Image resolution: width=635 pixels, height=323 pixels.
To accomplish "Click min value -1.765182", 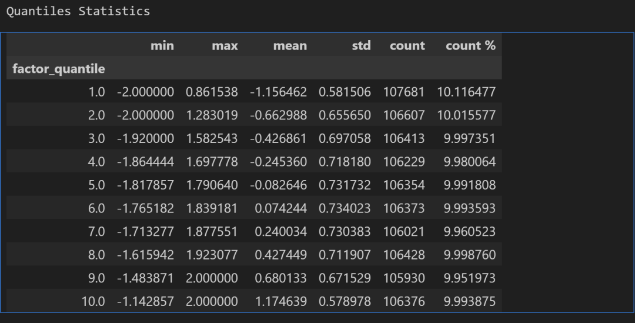I will (145, 208).
